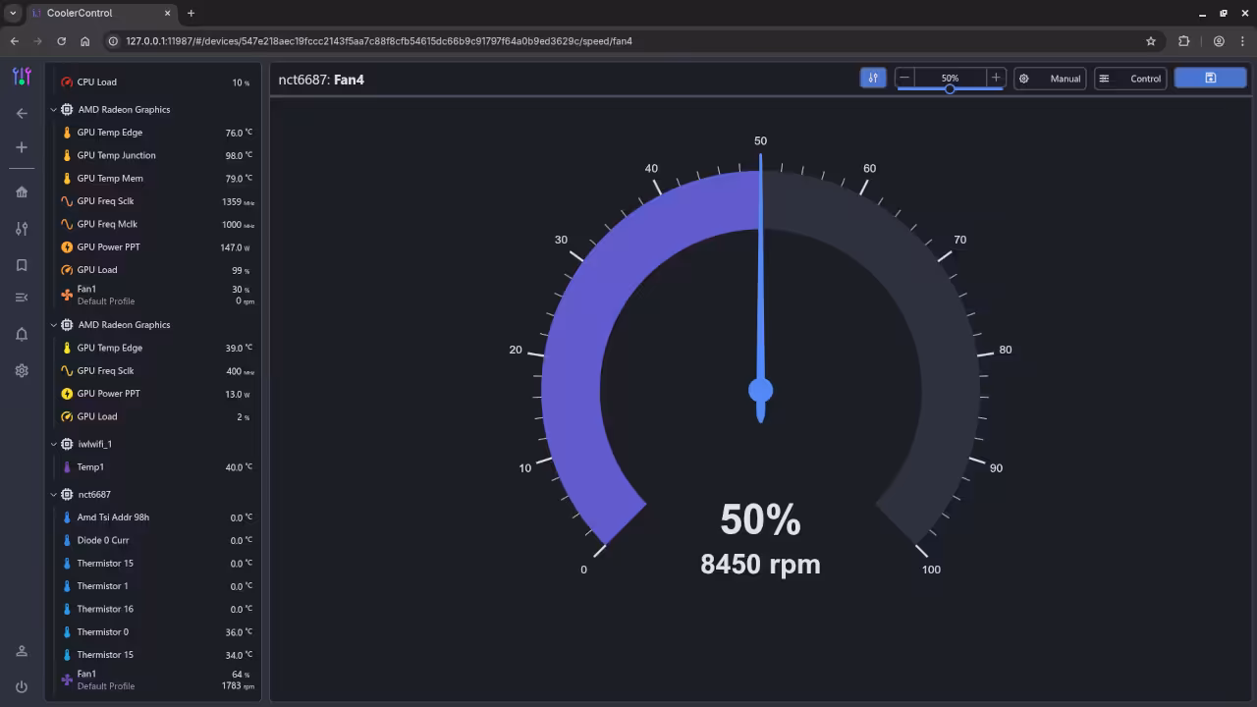The height and width of the screenshot is (707, 1257).
Task: Click the back arrow in sidebar
Action: pyautogui.click(x=22, y=113)
